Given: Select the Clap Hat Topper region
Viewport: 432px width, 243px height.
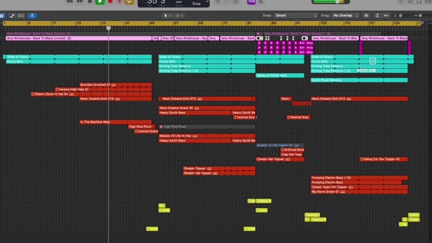Looking at the screenshot, I should pyautogui.click(x=292, y=155).
